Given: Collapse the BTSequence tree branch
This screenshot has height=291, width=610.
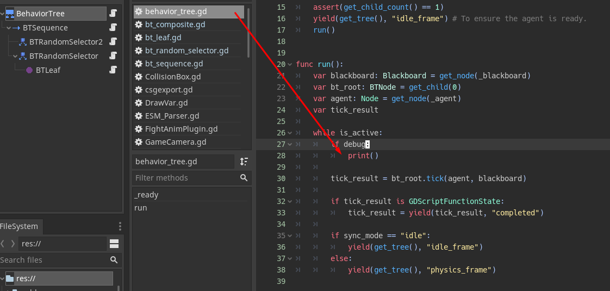Looking at the screenshot, I should [x=9, y=28].
